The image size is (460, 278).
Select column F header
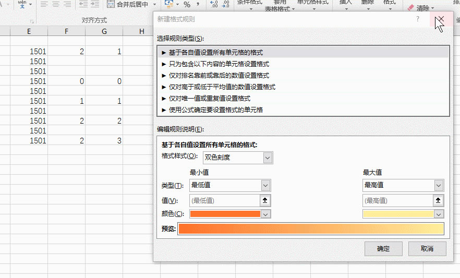[67, 31]
